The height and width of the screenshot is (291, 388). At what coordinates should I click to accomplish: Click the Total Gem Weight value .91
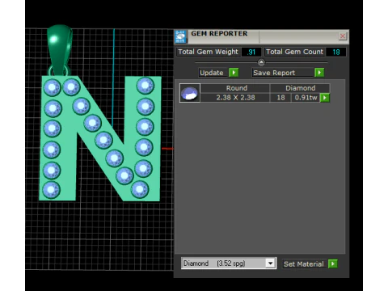point(251,52)
